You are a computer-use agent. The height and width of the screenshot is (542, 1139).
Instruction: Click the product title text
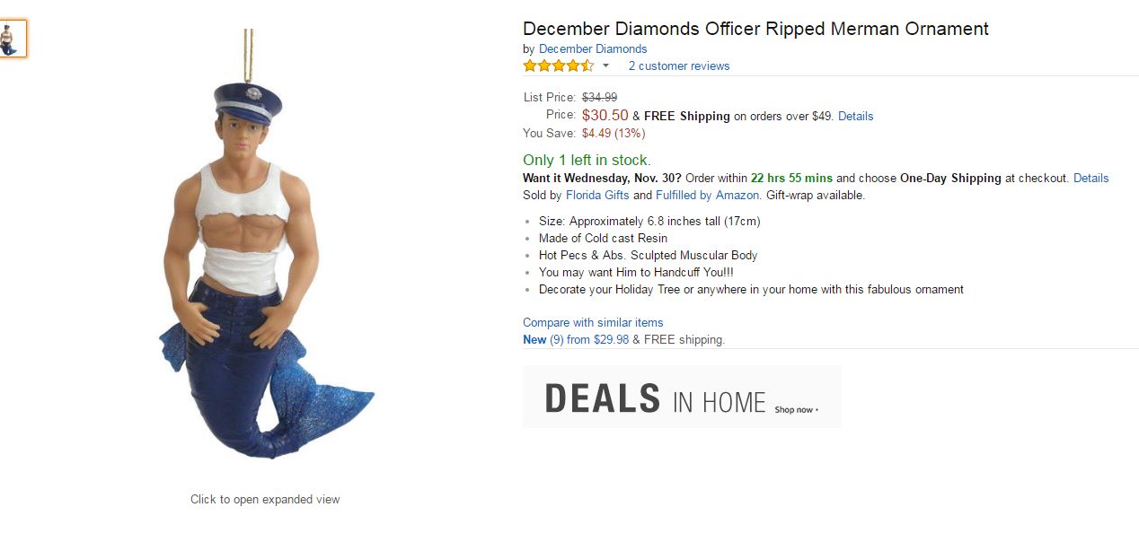click(755, 29)
